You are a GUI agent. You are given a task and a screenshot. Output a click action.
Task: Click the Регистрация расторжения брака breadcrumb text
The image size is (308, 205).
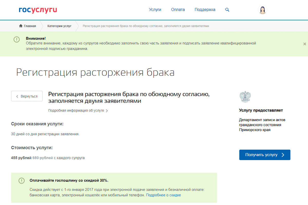click(146, 26)
